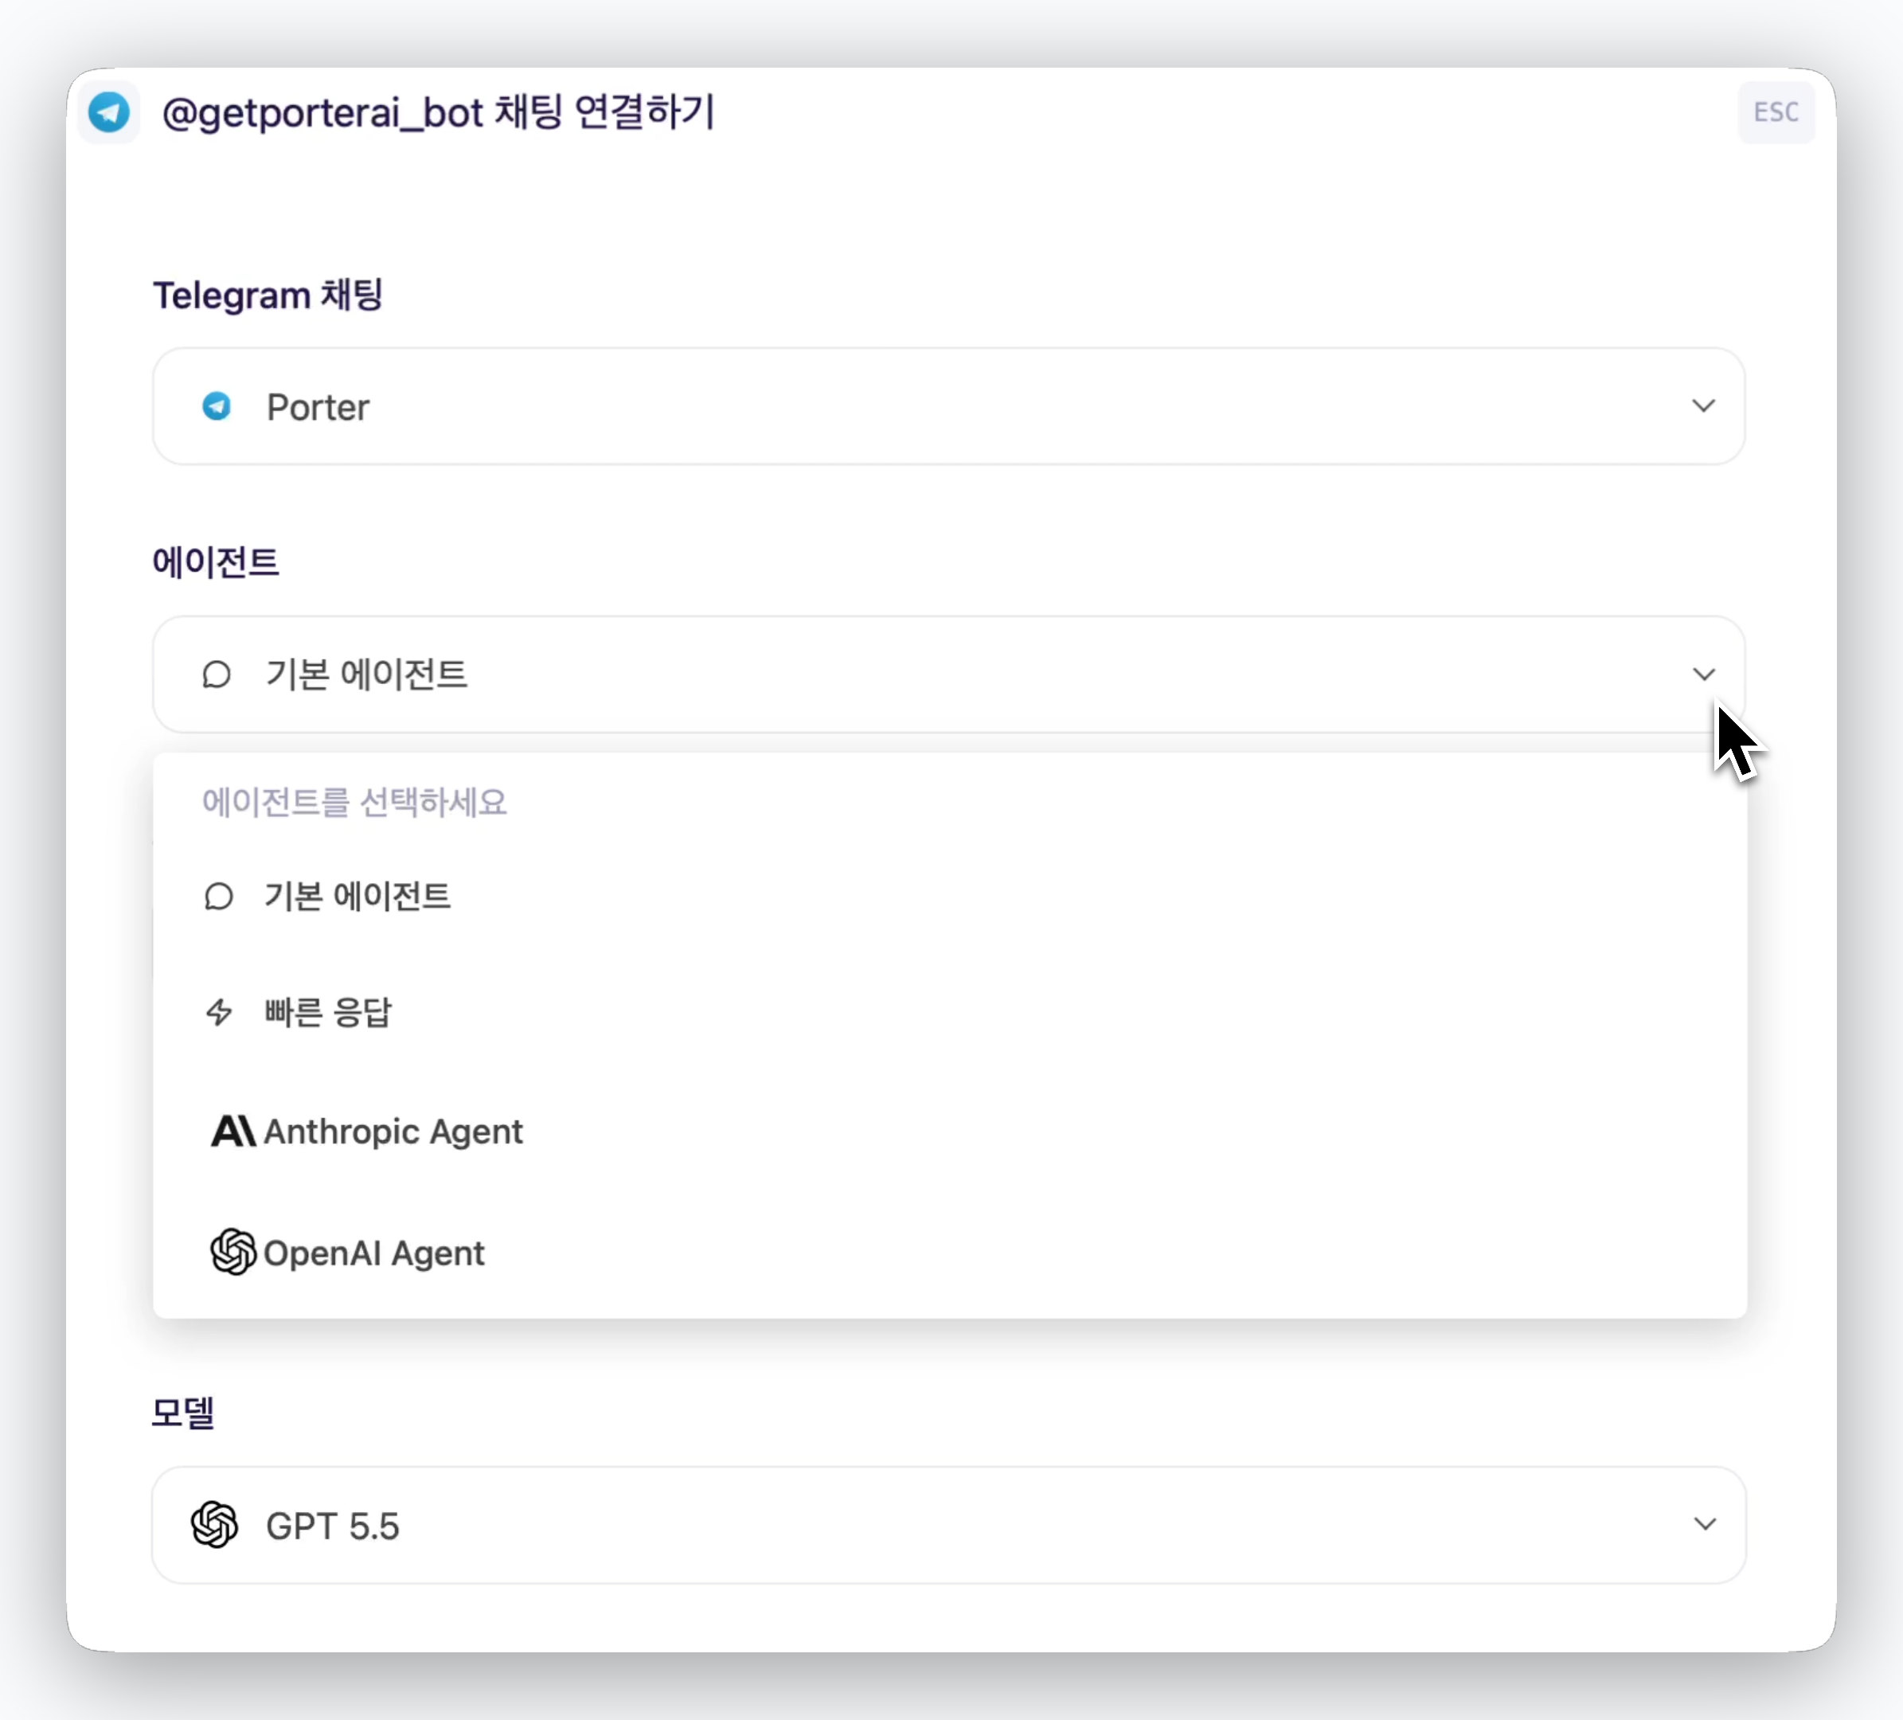Viewport: 1903px width, 1720px height.
Task: Click the chat bubble icon in the 기본 에이전트 option
Action: (219, 896)
